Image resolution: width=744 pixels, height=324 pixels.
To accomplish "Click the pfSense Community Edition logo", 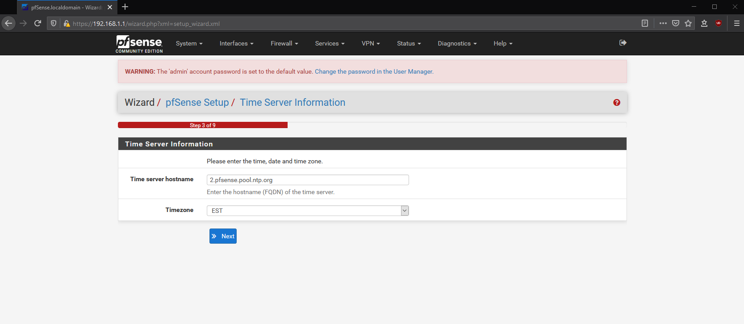I will click(139, 44).
